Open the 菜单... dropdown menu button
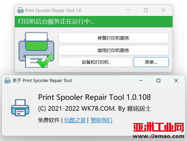Screen dimensions: 187x141 tap(151, 62)
